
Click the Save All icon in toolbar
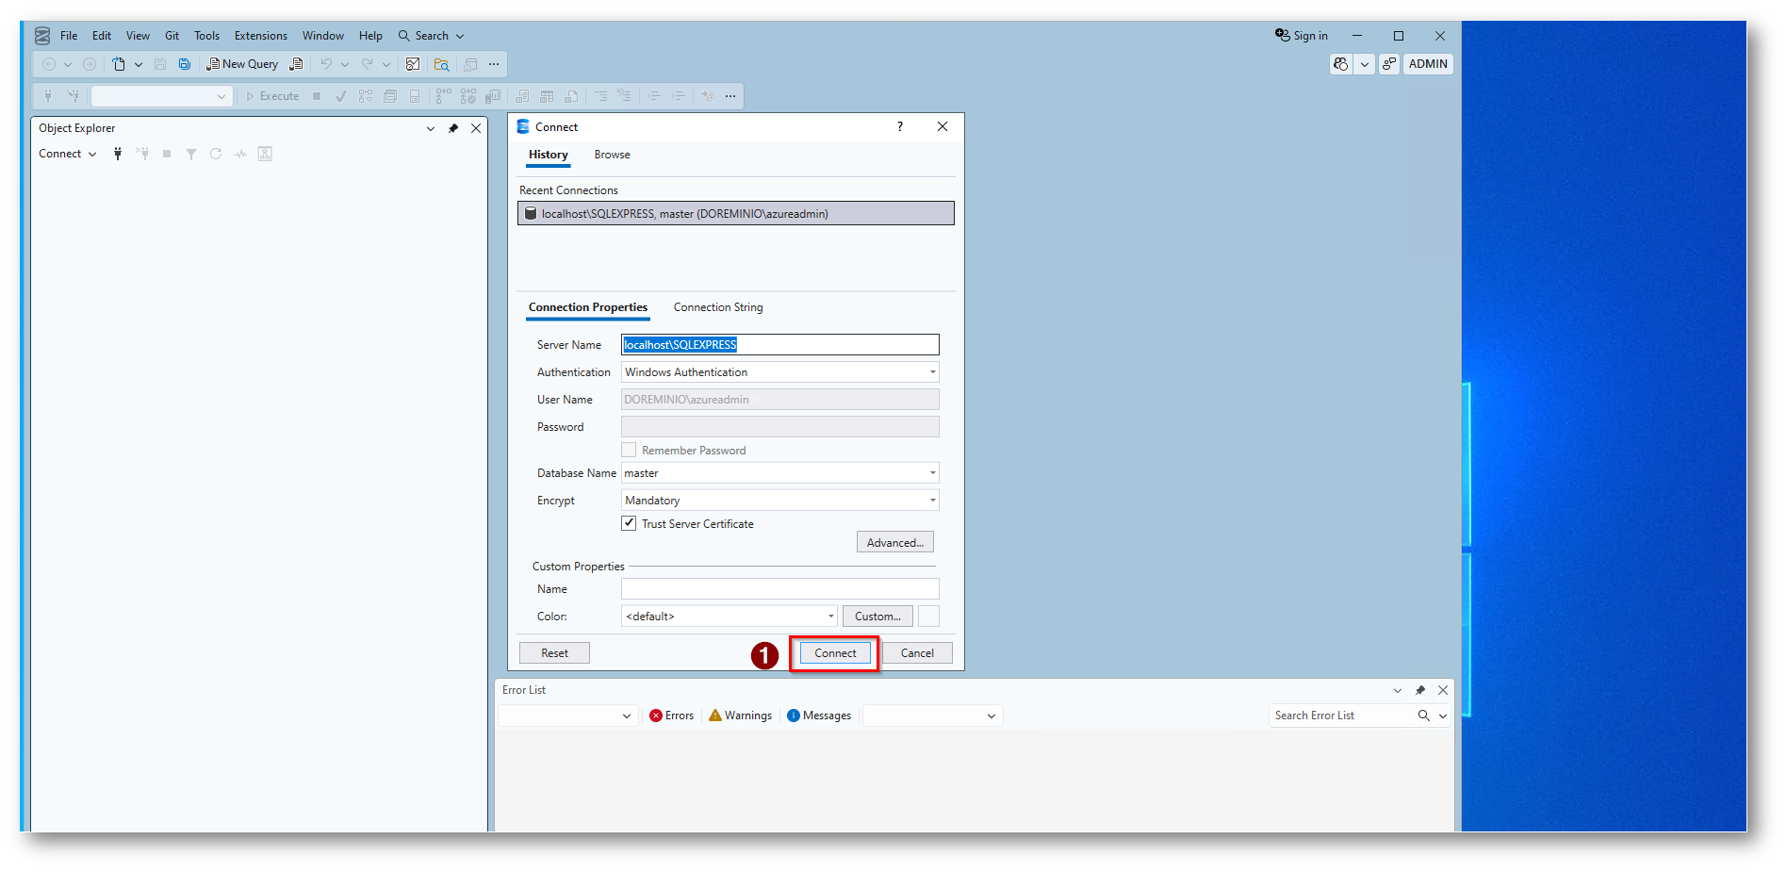click(x=185, y=64)
